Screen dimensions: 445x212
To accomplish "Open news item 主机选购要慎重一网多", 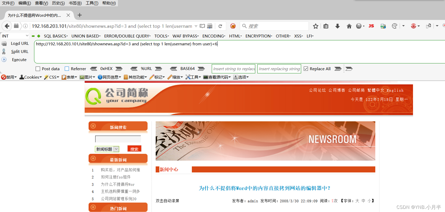I will [x=121, y=192].
